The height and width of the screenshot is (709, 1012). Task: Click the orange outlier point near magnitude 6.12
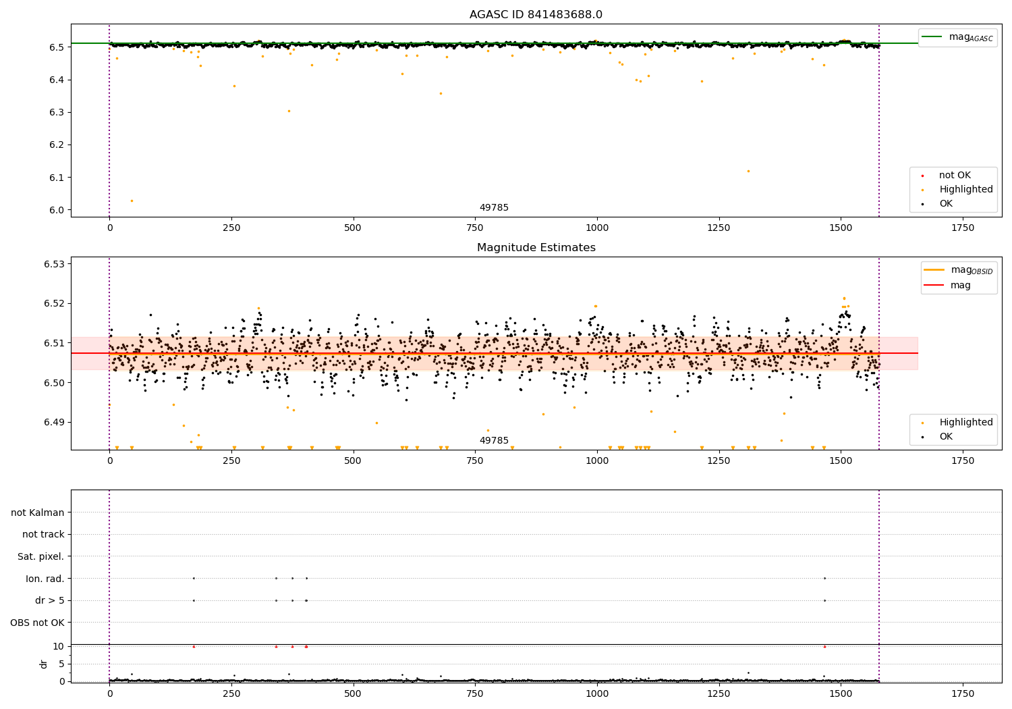click(x=748, y=171)
